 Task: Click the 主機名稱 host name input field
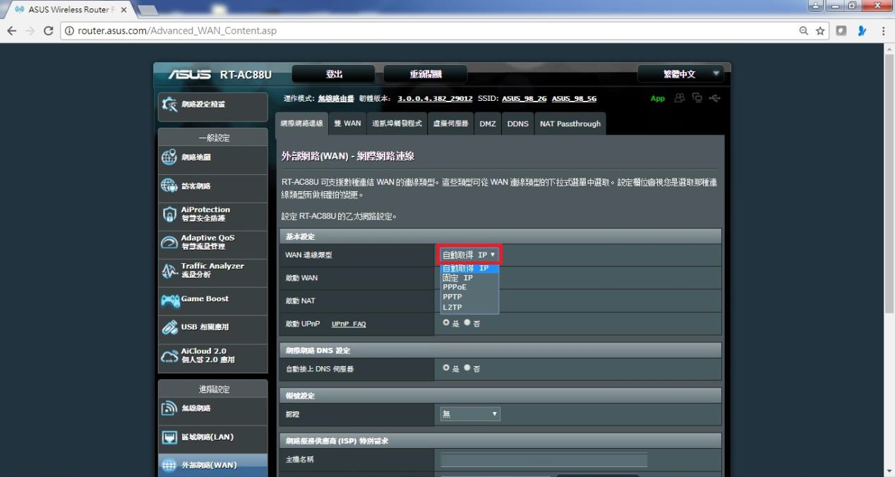point(543,460)
